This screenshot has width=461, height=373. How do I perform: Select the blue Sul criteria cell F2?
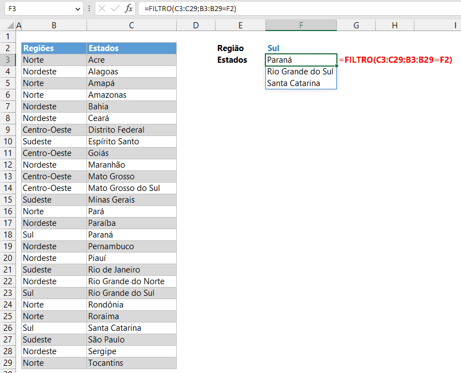point(301,48)
